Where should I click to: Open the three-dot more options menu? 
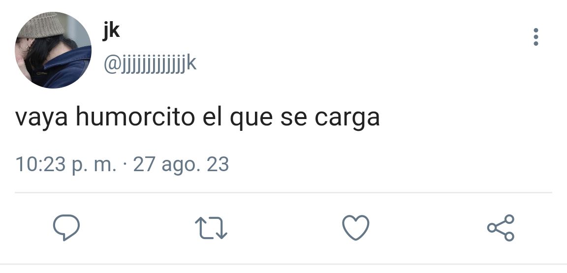coord(535,37)
